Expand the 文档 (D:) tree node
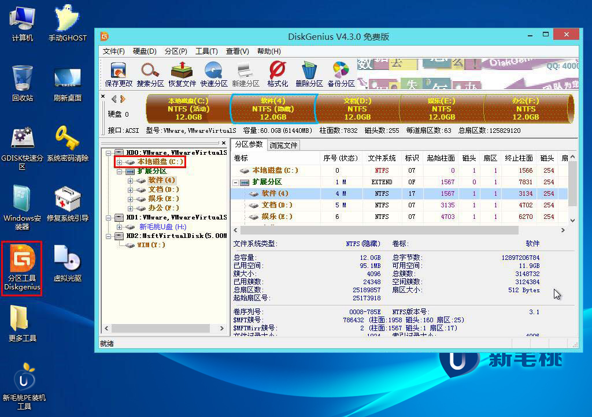The width and height of the screenshot is (592, 417). (x=130, y=190)
